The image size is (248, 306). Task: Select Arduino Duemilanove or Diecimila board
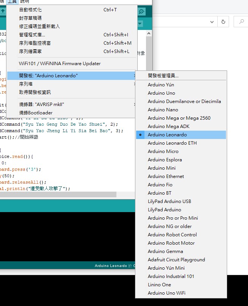[x=181, y=101]
